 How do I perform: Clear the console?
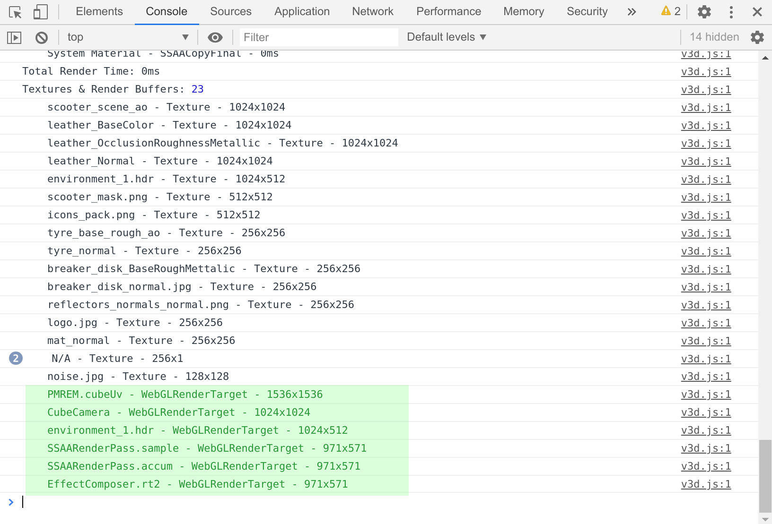[x=42, y=37]
